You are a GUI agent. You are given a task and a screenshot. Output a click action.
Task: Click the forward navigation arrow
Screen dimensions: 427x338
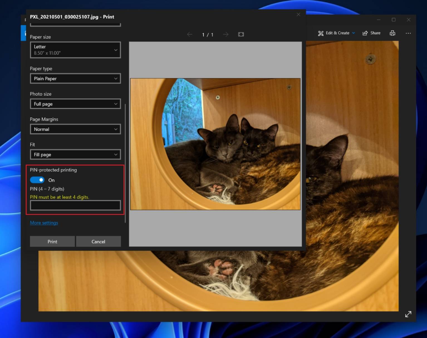click(x=225, y=34)
